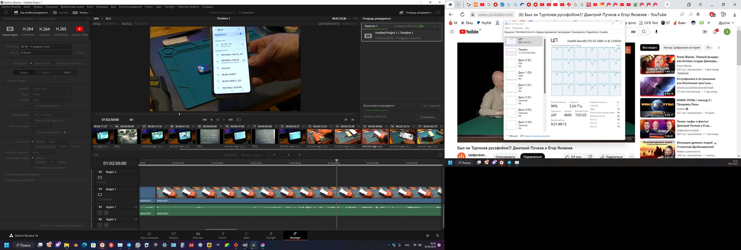Choose Ограничить до quality radio
This screenshot has height=250, width=741.
pos(33,147)
